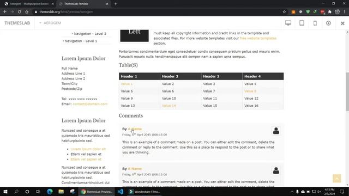Show hidden system tray icons
This screenshot has height=196, width=349.
(292, 192)
